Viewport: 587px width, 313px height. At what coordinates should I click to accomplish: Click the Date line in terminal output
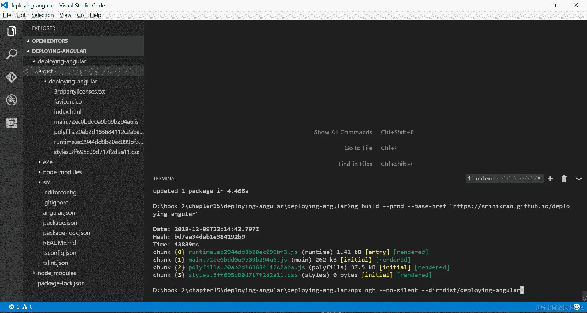coord(206,229)
